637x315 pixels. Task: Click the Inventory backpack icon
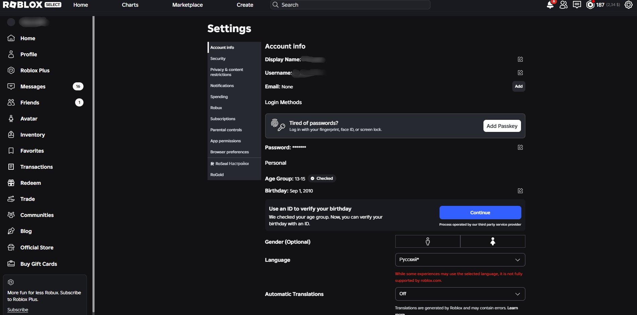[x=11, y=135]
